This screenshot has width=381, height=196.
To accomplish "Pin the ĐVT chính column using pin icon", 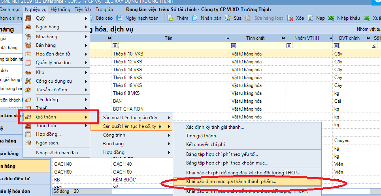I will pyautogui.click(x=368, y=38).
